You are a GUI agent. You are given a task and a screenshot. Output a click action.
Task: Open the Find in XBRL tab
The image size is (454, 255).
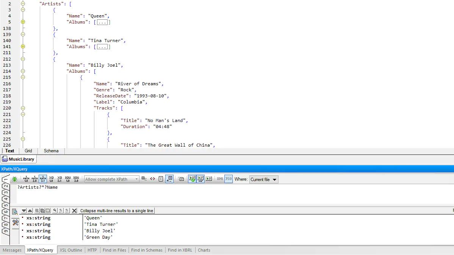click(180, 250)
